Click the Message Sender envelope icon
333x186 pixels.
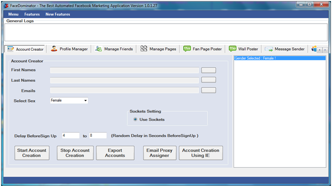coord(269,49)
